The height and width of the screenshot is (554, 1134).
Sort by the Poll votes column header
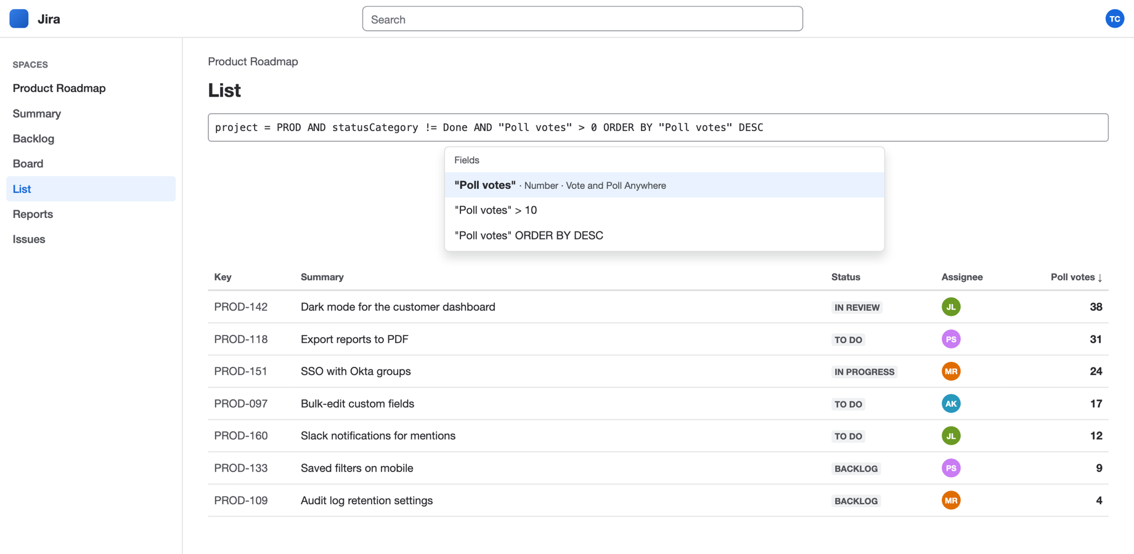pos(1076,277)
